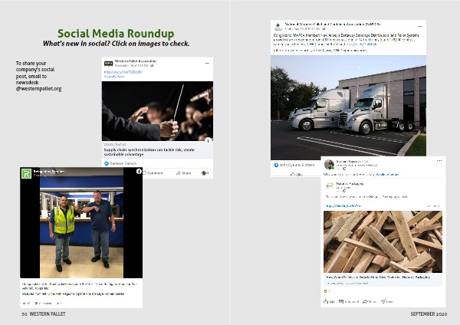Screen dimensions: 460x325
Task: Click Share on the supply chain post
Action: (184, 173)
